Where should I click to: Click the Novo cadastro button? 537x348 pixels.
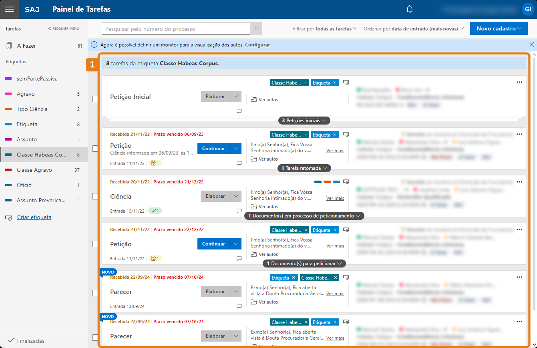pyautogui.click(x=499, y=28)
